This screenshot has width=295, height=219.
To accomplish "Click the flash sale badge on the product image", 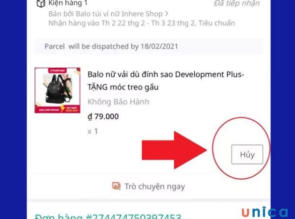I will click(x=57, y=70).
